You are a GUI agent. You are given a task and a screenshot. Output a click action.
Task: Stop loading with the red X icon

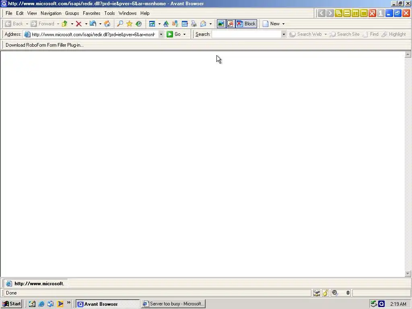pos(78,24)
